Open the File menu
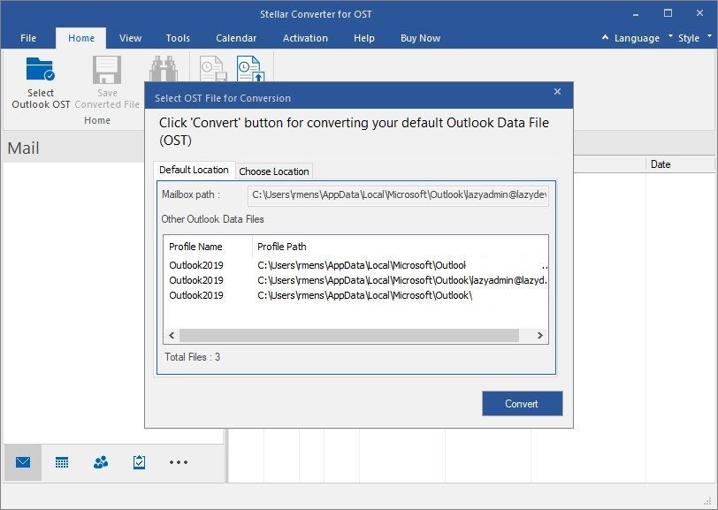Image resolution: width=718 pixels, height=510 pixels. click(28, 38)
